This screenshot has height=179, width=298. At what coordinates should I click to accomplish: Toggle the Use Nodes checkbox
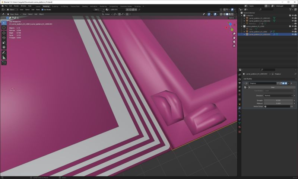click(42, 10)
